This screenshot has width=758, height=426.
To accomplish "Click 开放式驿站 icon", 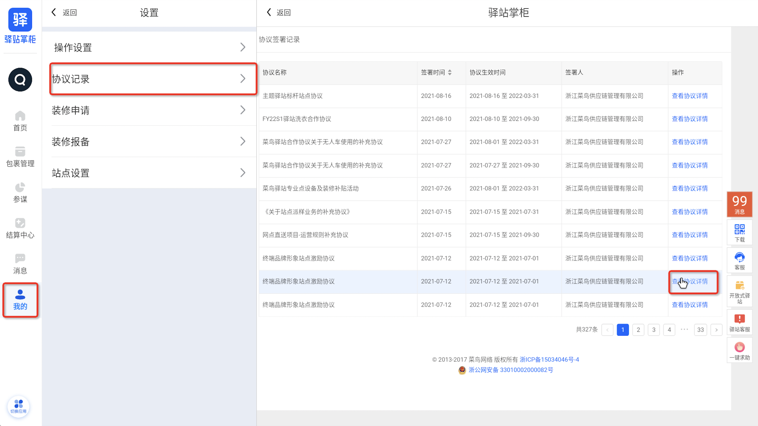I will 739,292.
